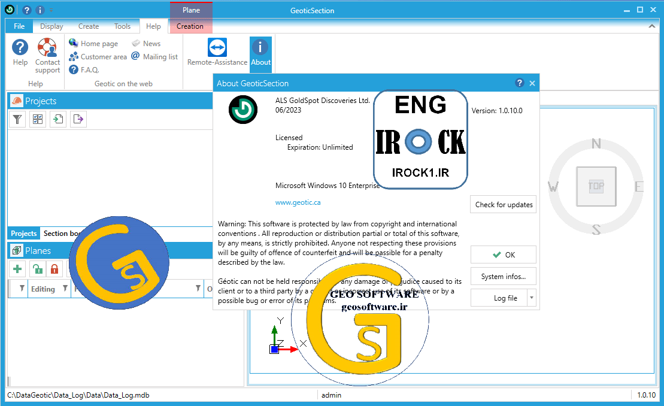Image resolution: width=664 pixels, height=406 pixels.
Task: Click the admin user in status bar
Action: [x=331, y=395]
